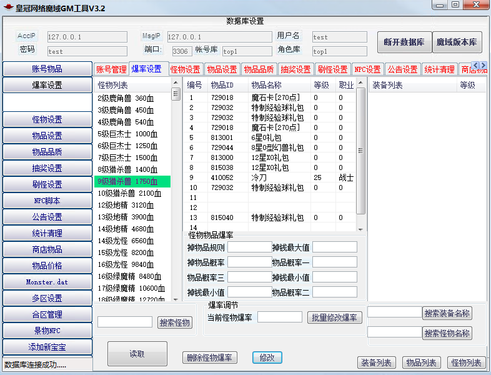Image resolution: width=491 pixels, height=375 pixels.
Task: Select the 账号管理 tab
Action: tap(111, 69)
